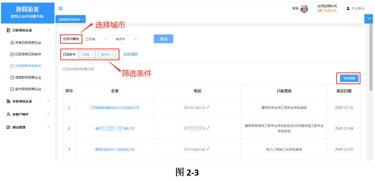Image resolution: width=375 pixels, height=181 pixels.
Task: Open 所有已获资质企业 in sidebar
Action: click(26, 43)
